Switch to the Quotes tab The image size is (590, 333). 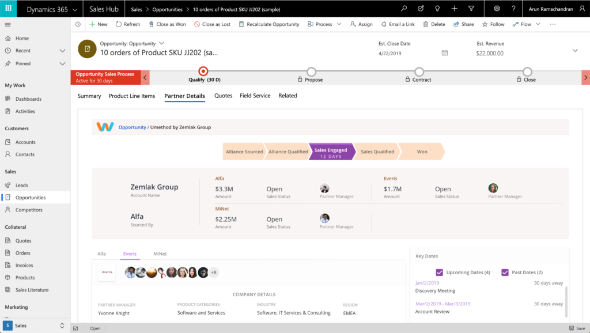click(x=223, y=96)
